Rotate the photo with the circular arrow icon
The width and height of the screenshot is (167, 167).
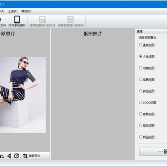(16, 156)
